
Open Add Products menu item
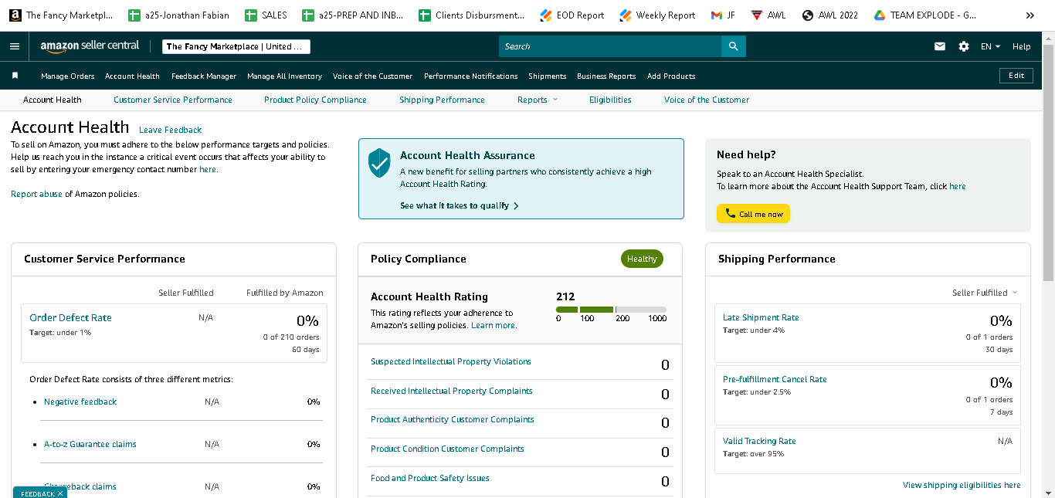click(x=671, y=76)
